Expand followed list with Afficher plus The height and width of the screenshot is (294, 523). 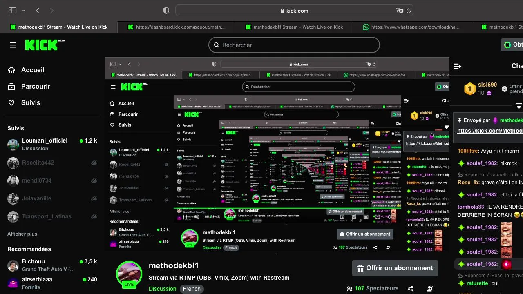tap(22, 234)
